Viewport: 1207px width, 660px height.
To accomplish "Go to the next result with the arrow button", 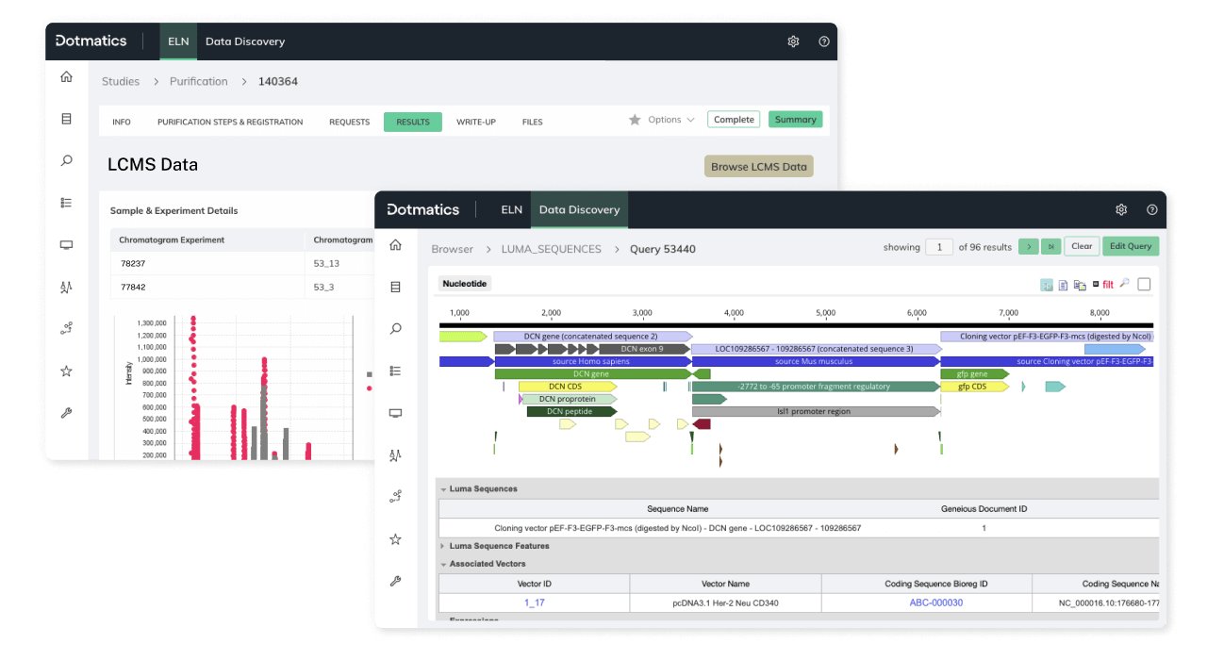I will coord(1028,247).
